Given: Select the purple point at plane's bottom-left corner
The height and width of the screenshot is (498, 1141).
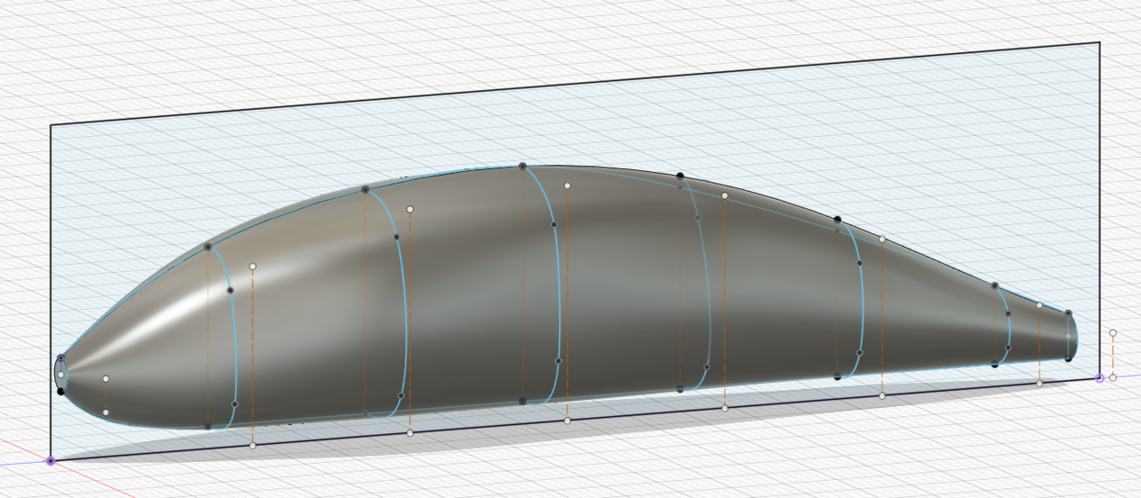Looking at the screenshot, I should point(50,460).
